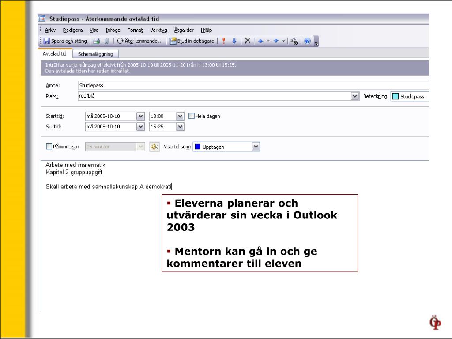The height and width of the screenshot is (339, 452).
Task: Open the Redigera menu
Action: point(73,30)
